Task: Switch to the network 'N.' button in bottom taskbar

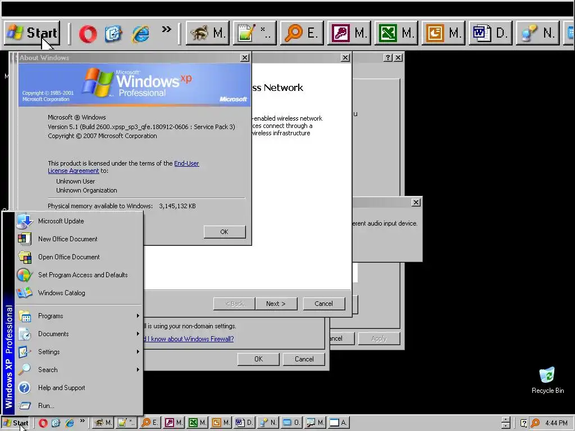Action: (x=268, y=423)
